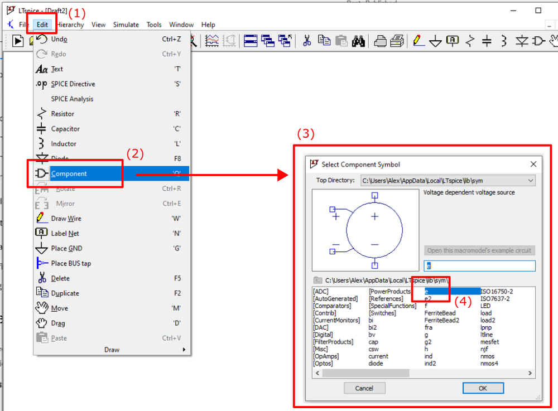Select the Capacitor toolbar icon
Screen dimensions: 558x411
(487, 41)
